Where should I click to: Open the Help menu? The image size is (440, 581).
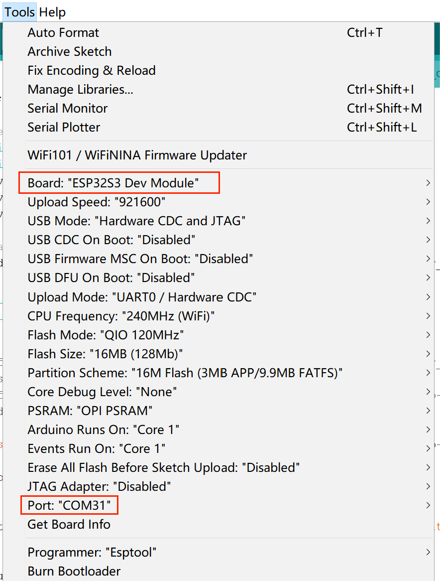[x=52, y=12]
